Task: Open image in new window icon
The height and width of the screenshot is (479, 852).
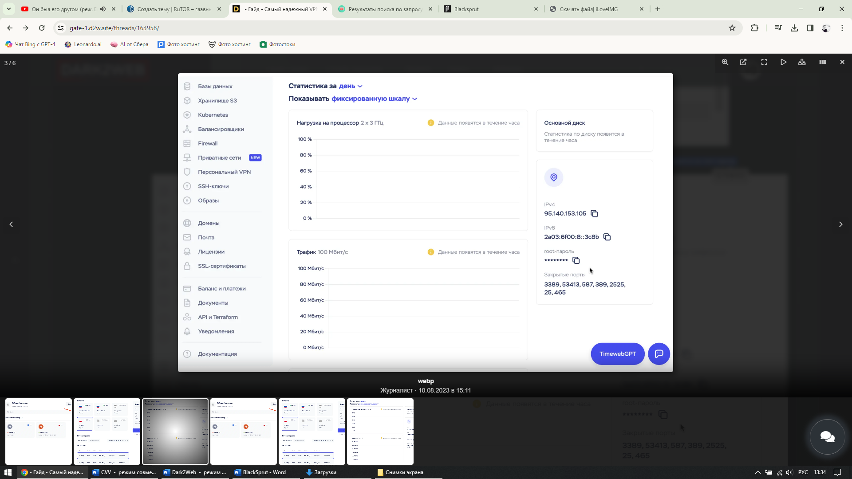Action: (x=743, y=62)
